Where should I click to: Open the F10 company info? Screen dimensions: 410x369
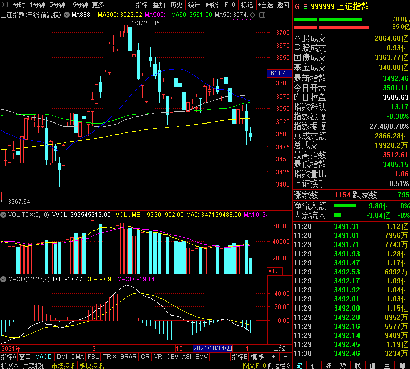(x=230, y=5)
